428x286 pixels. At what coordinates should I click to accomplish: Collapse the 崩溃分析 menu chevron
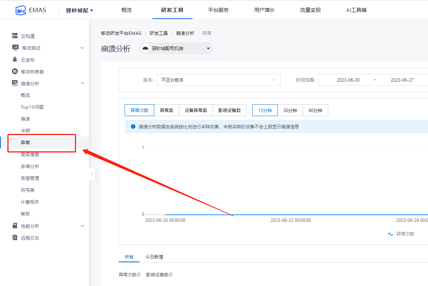tap(82, 83)
